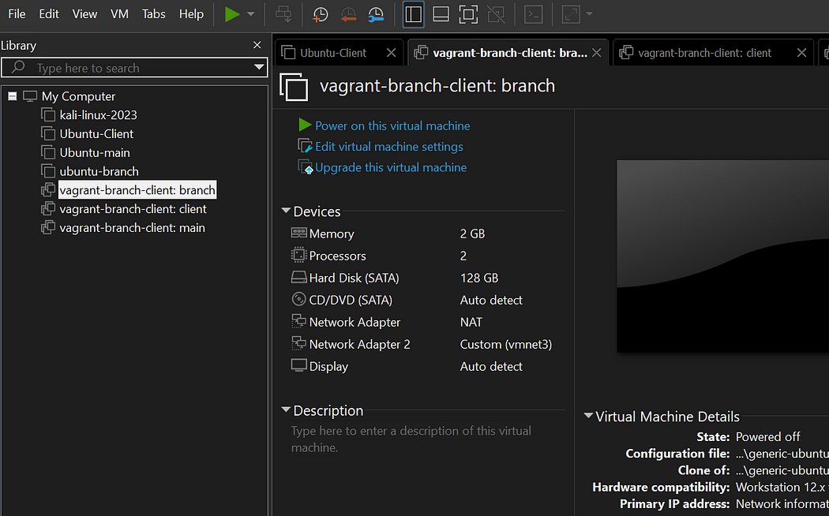Collapse the Virtual Machine Details section

588,416
